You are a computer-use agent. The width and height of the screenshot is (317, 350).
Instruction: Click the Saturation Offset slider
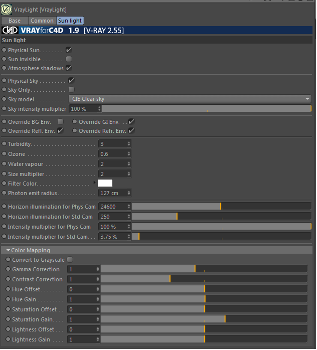click(x=204, y=309)
